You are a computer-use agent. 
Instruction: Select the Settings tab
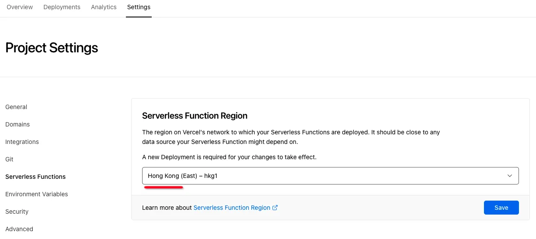coord(139,7)
